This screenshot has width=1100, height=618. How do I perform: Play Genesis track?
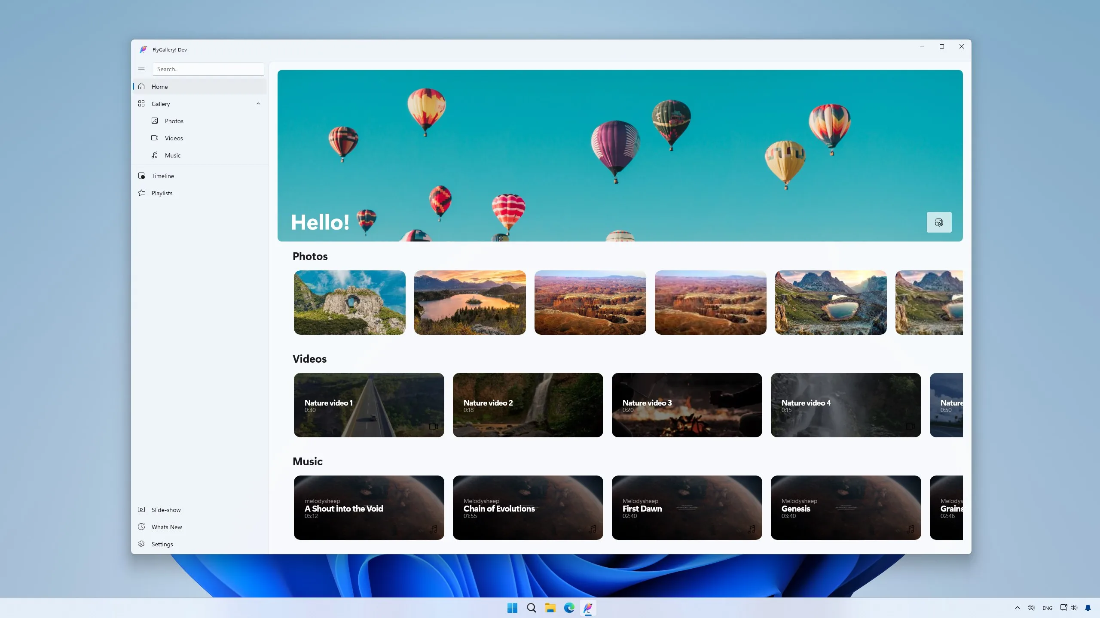tap(846, 508)
